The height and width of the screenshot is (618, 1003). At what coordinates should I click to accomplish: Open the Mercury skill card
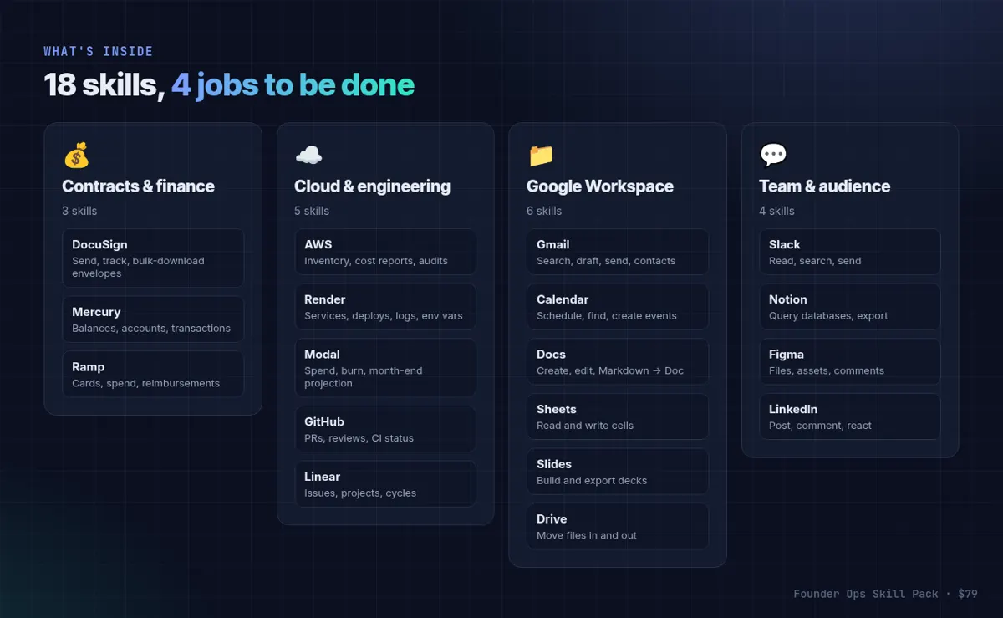point(153,319)
